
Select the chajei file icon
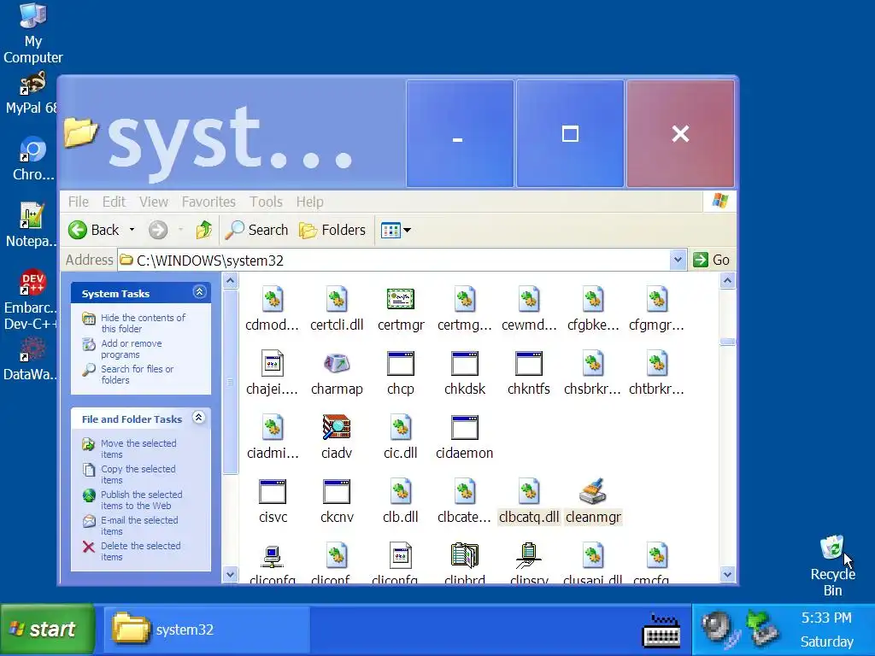coord(273,364)
